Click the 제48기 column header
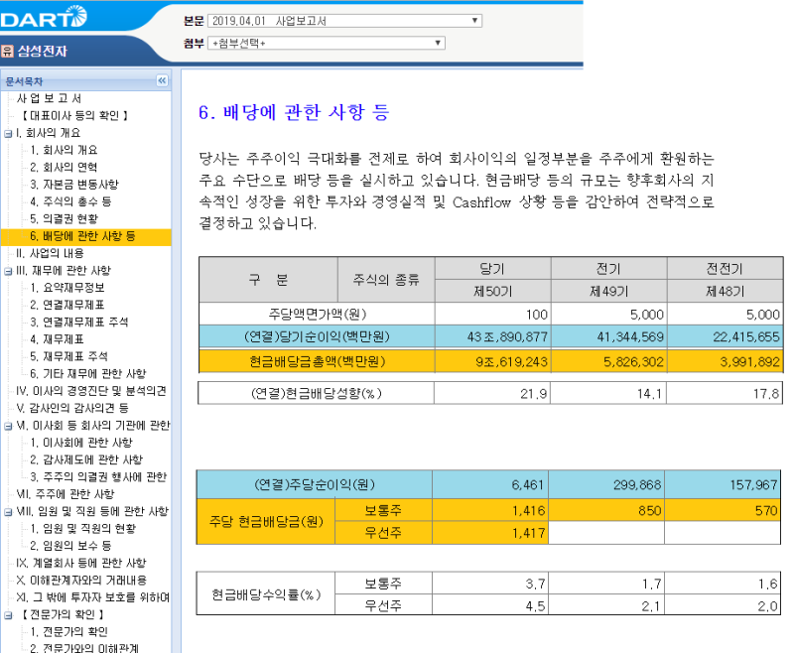The image size is (794, 653). pyautogui.click(x=726, y=292)
